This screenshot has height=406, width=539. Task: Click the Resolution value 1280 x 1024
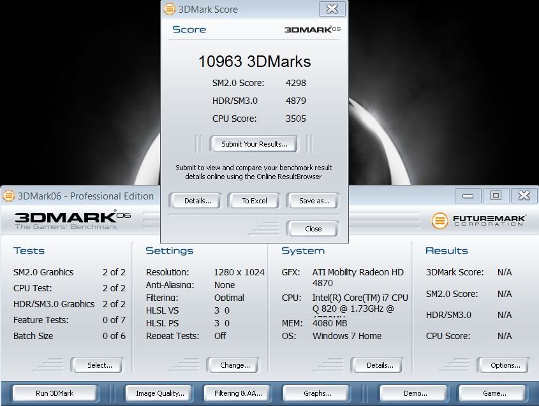239,272
